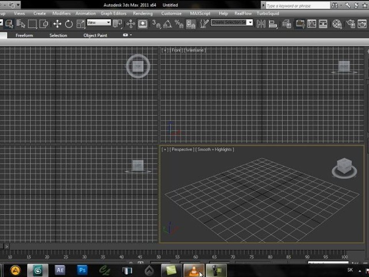
Task: Open the TurboSquid menu
Action: (268, 13)
